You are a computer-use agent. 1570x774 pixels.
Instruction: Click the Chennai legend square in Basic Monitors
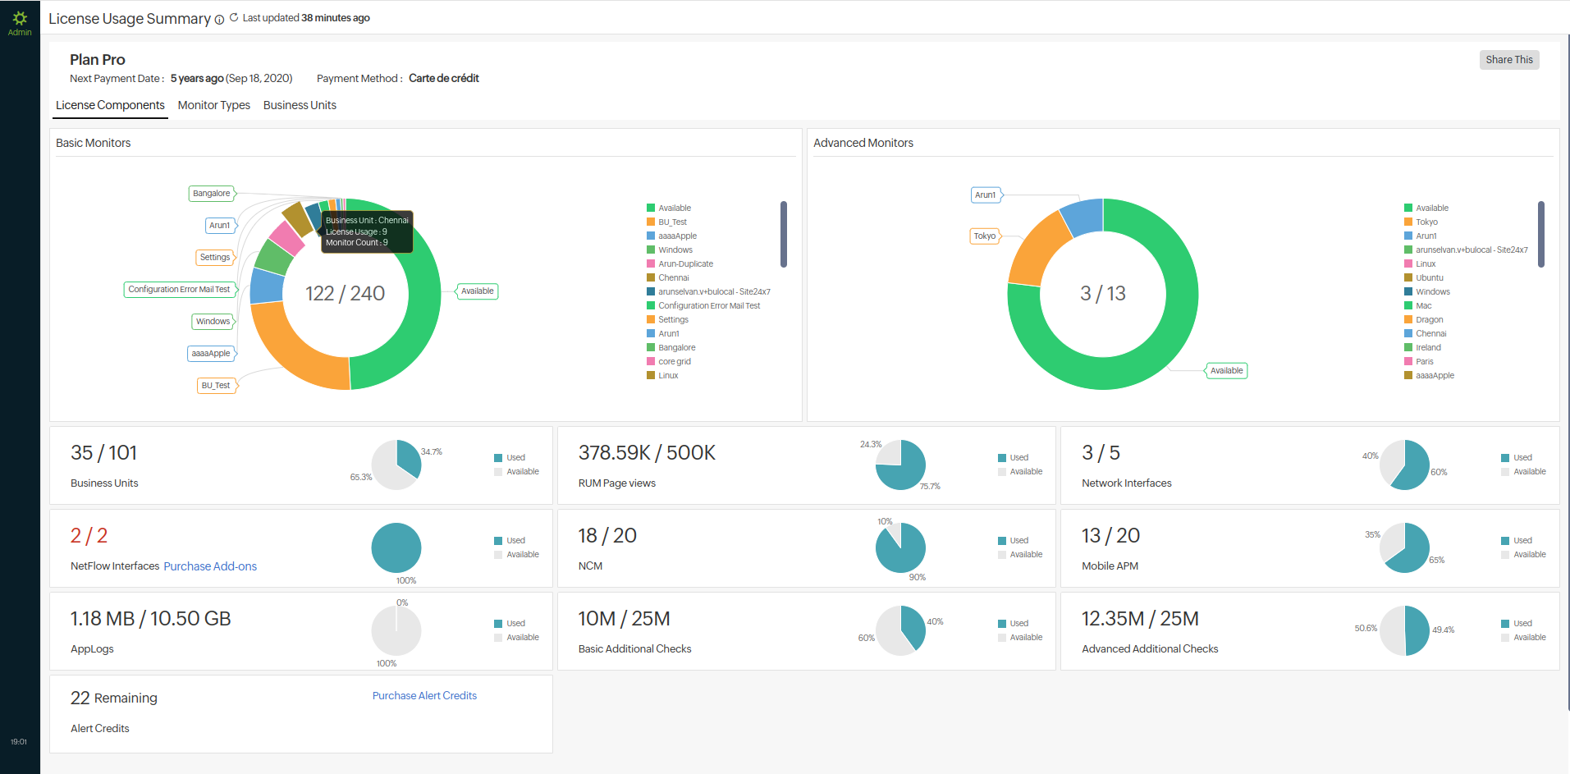click(x=651, y=277)
